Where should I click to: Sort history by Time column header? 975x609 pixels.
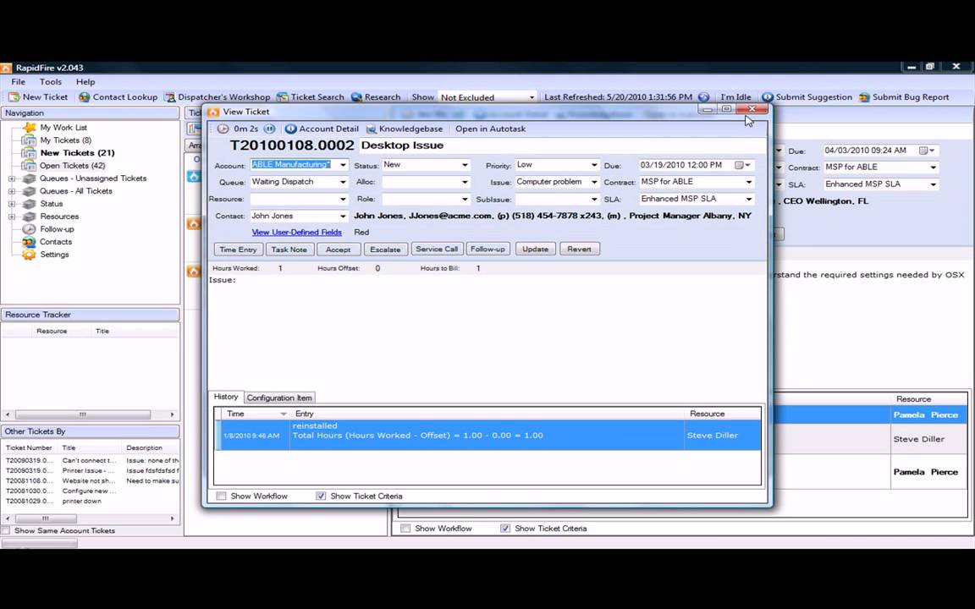(x=254, y=414)
